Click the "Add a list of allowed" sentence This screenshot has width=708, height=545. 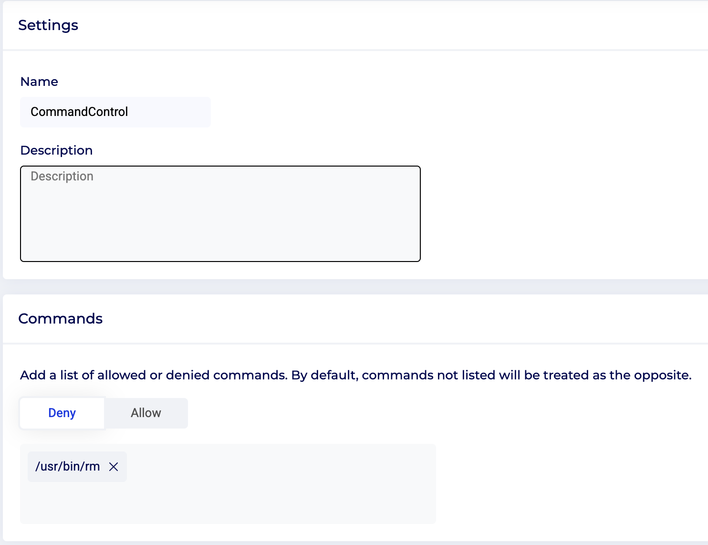[x=154, y=375]
